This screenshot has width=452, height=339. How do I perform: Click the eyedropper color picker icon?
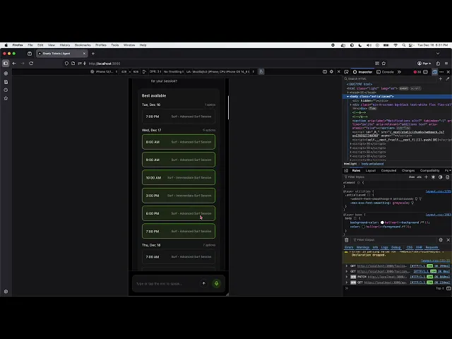447,78
